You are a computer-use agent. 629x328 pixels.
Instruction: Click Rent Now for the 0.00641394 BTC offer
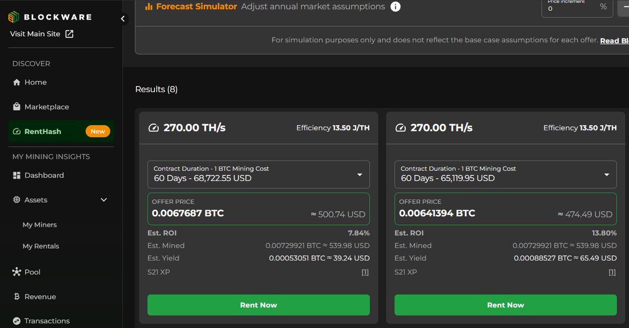click(x=505, y=305)
